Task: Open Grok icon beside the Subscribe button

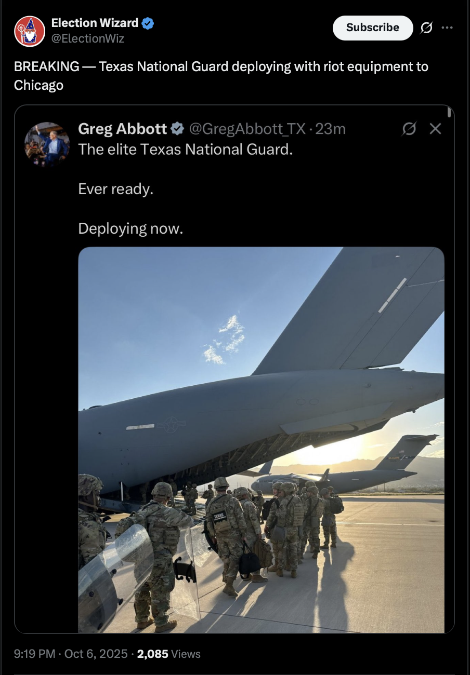Action: coord(426,28)
